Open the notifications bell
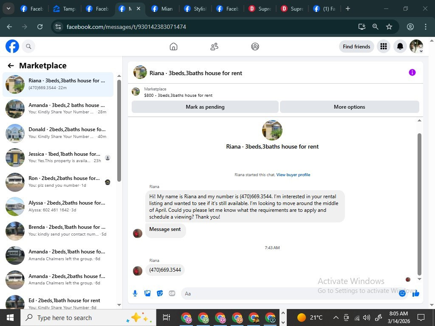This screenshot has height=326, width=435. click(x=400, y=46)
